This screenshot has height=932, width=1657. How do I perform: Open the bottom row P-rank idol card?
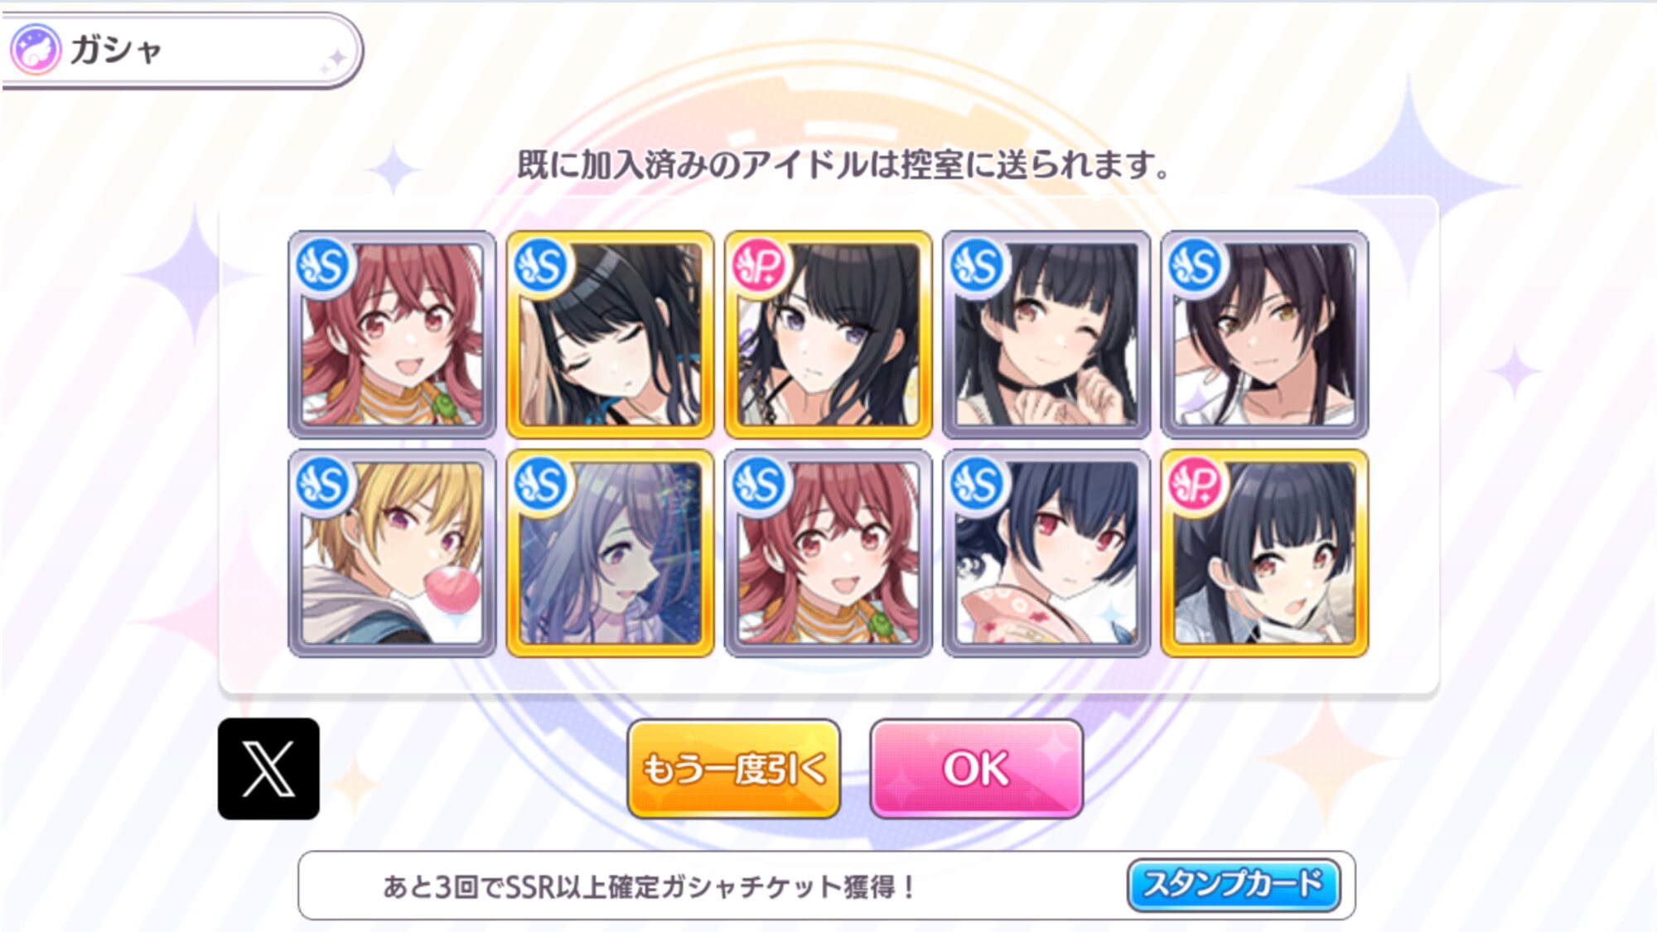(x=1264, y=553)
